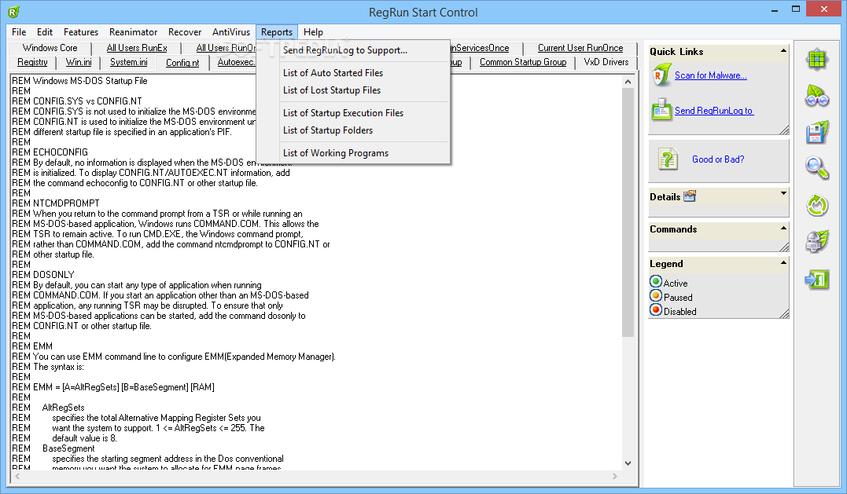Click the Scan for Malware link
The width and height of the screenshot is (847, 494).
click(x=711, y=75)
